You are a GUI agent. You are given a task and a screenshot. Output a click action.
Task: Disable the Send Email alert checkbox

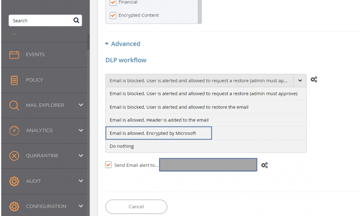point(108,165)
